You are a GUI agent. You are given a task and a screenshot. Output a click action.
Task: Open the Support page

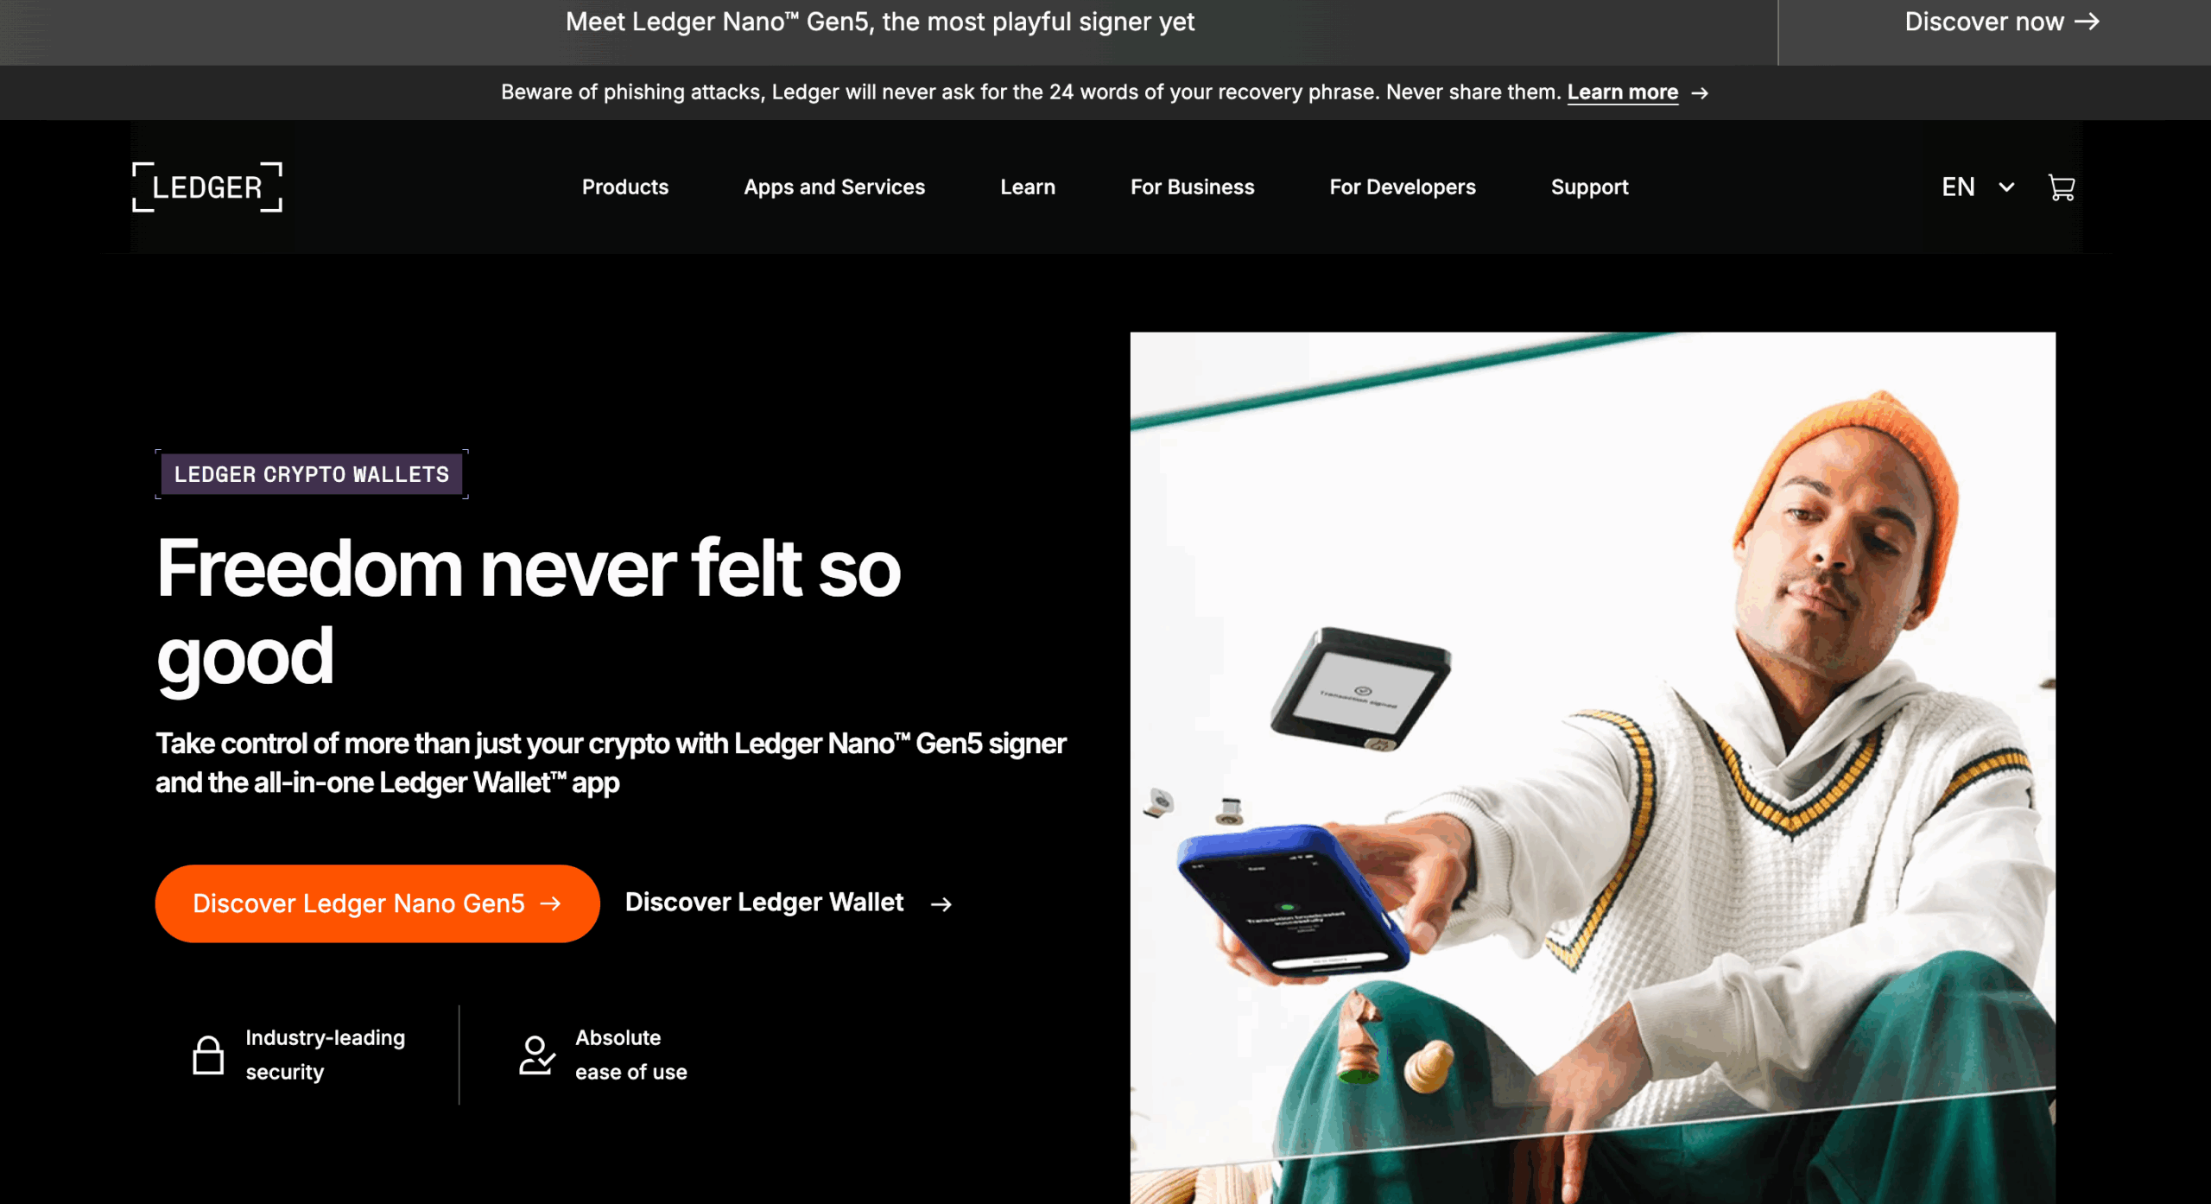pyautogui.click(x=1589, y=187)
